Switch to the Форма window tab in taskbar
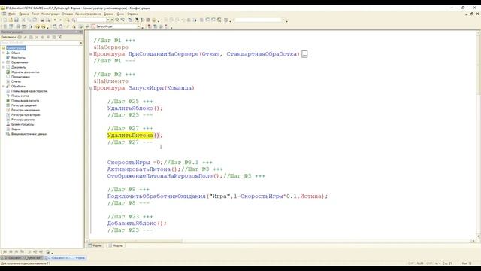The width and height of the screenshot is (481, 271). (x=65, y=257)
